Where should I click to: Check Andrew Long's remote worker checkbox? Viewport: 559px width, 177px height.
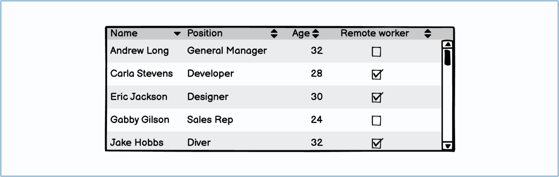pos(376,52)
